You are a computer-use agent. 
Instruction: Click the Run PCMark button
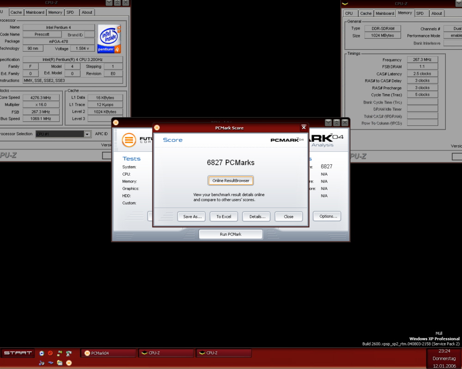[x=231, y=234]
